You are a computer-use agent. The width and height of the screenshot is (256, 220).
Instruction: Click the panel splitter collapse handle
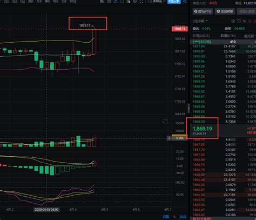[x=188, y=108]
